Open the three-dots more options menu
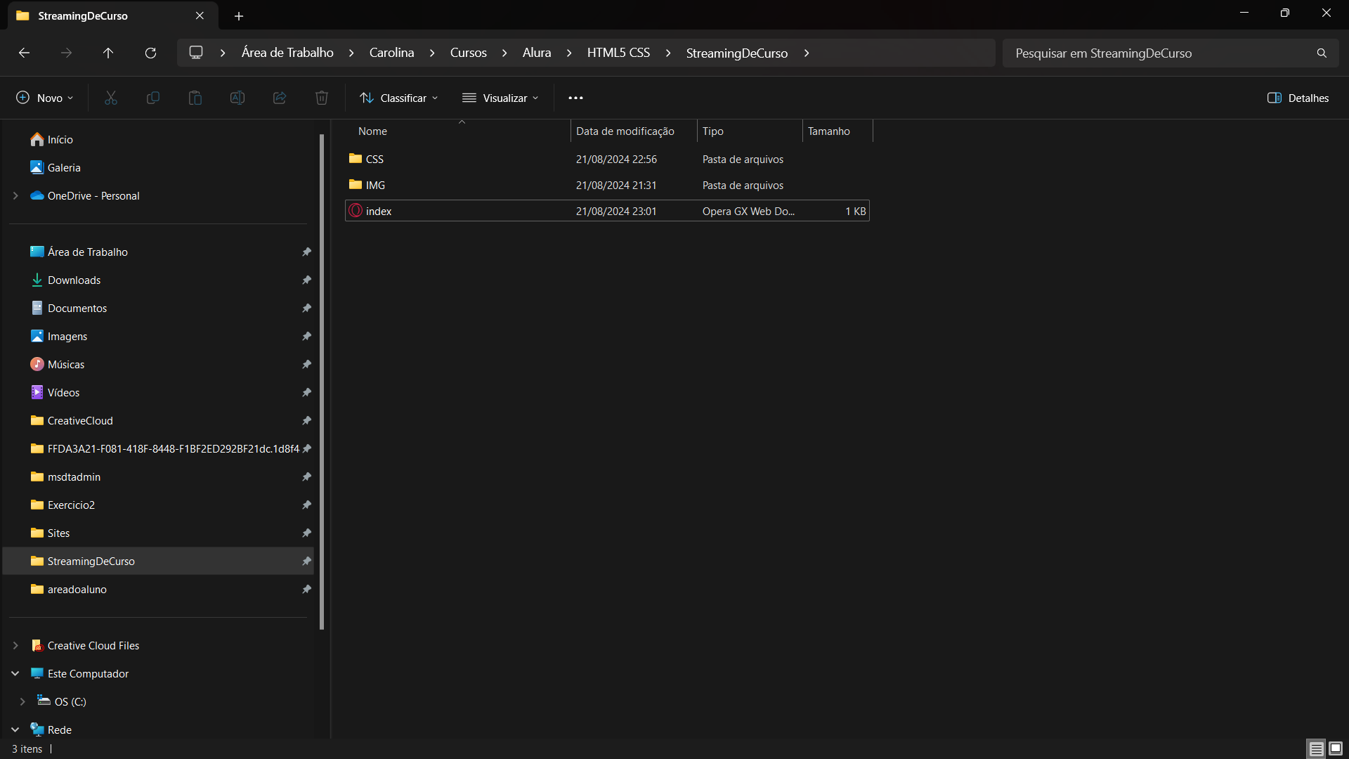The height and width of the screenshot is (759, 1349). (x=575, y=98)
